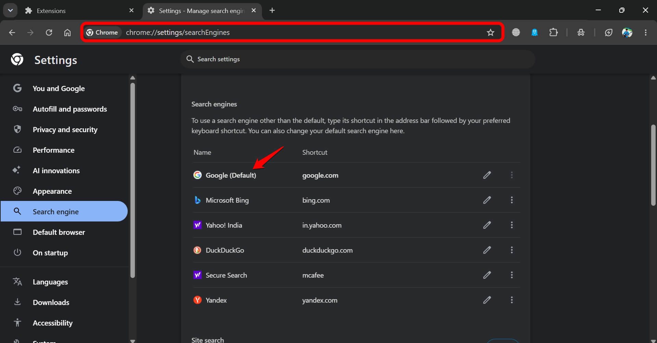Viewport: 657px width, 343px height.
Task: Open AI innovations settings
Action: click(x=64, y=170)
